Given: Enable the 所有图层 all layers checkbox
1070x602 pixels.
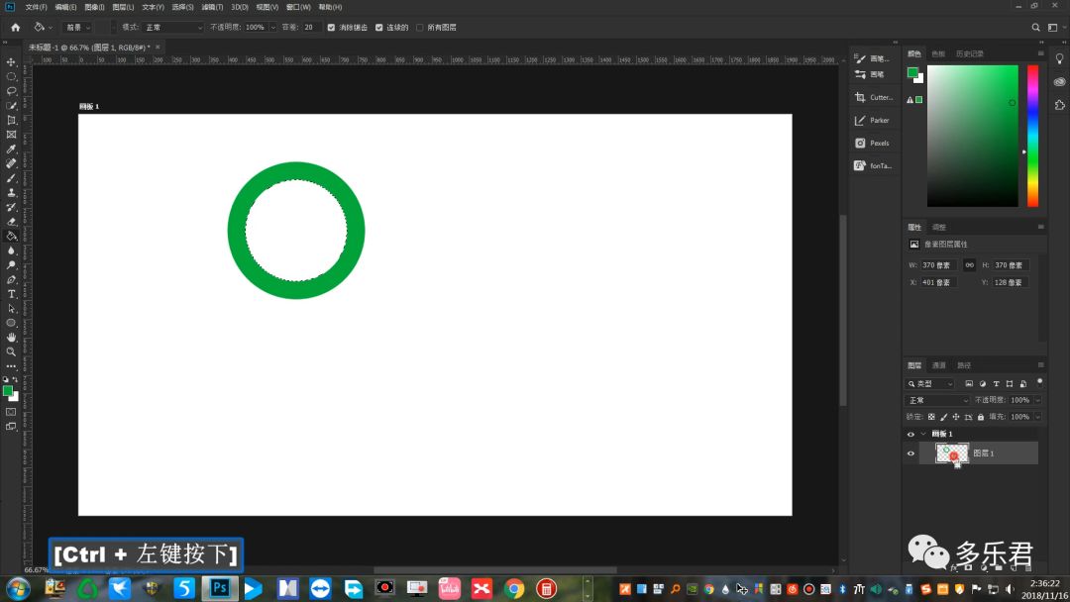Looking at the screenshot, I should [x=420, y=28].
